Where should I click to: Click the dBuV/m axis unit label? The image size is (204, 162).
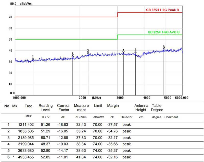(25, 4)
